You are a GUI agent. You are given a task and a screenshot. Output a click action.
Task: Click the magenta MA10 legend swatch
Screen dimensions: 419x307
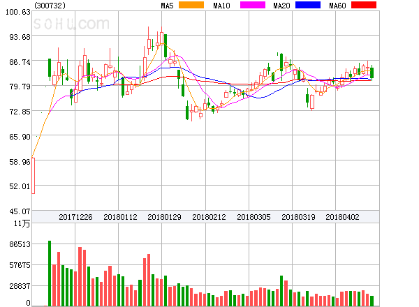click(253, 5)
